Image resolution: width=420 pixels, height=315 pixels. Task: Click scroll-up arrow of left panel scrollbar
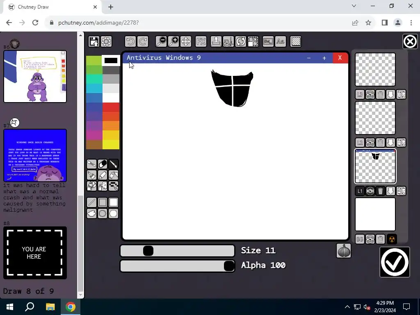pos(81,35)
